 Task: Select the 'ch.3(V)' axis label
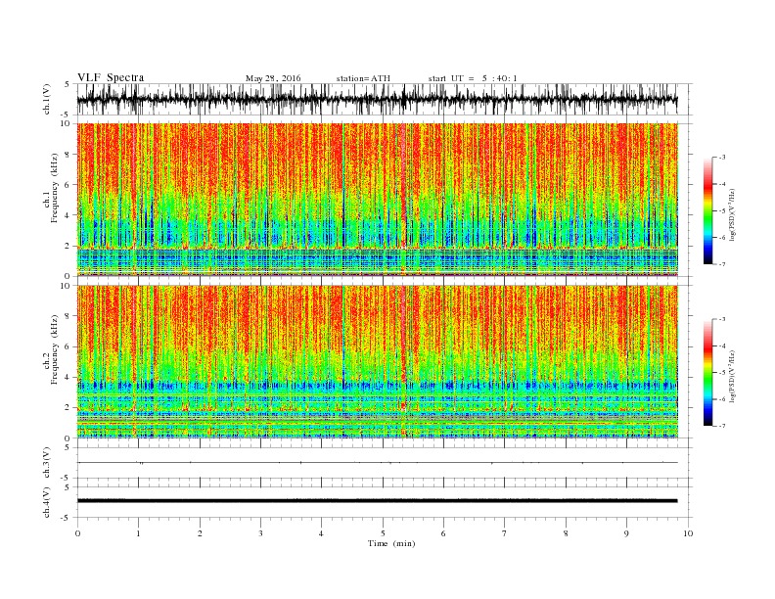[46, 463]
